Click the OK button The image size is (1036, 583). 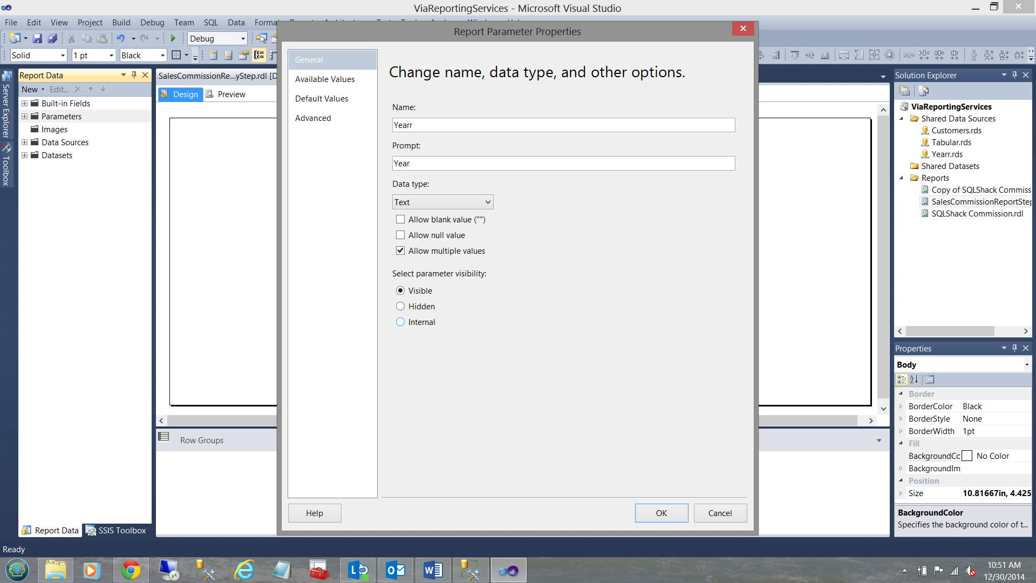tap(661, 513)
